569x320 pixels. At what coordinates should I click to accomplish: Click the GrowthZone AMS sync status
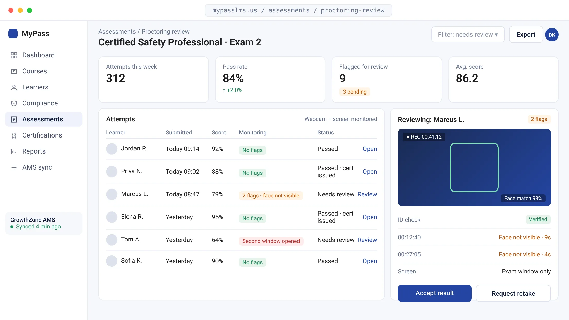click(44, 223)
